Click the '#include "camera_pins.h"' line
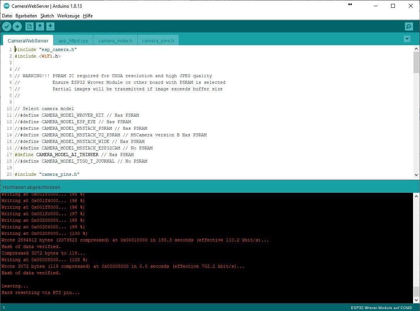The image size is (420, 311). (47, 174)
